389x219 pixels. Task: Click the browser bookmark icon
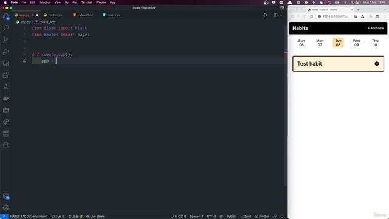pyautogui.click(x=312, y=16)
